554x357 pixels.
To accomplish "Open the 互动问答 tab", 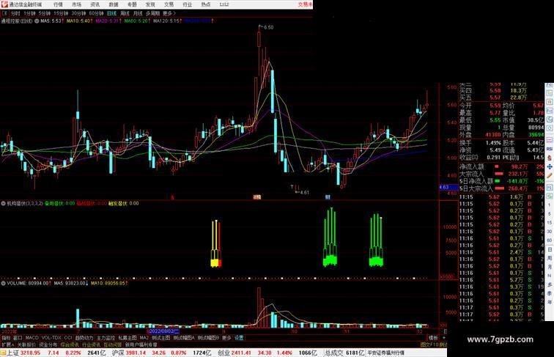I will pos(113,345).
